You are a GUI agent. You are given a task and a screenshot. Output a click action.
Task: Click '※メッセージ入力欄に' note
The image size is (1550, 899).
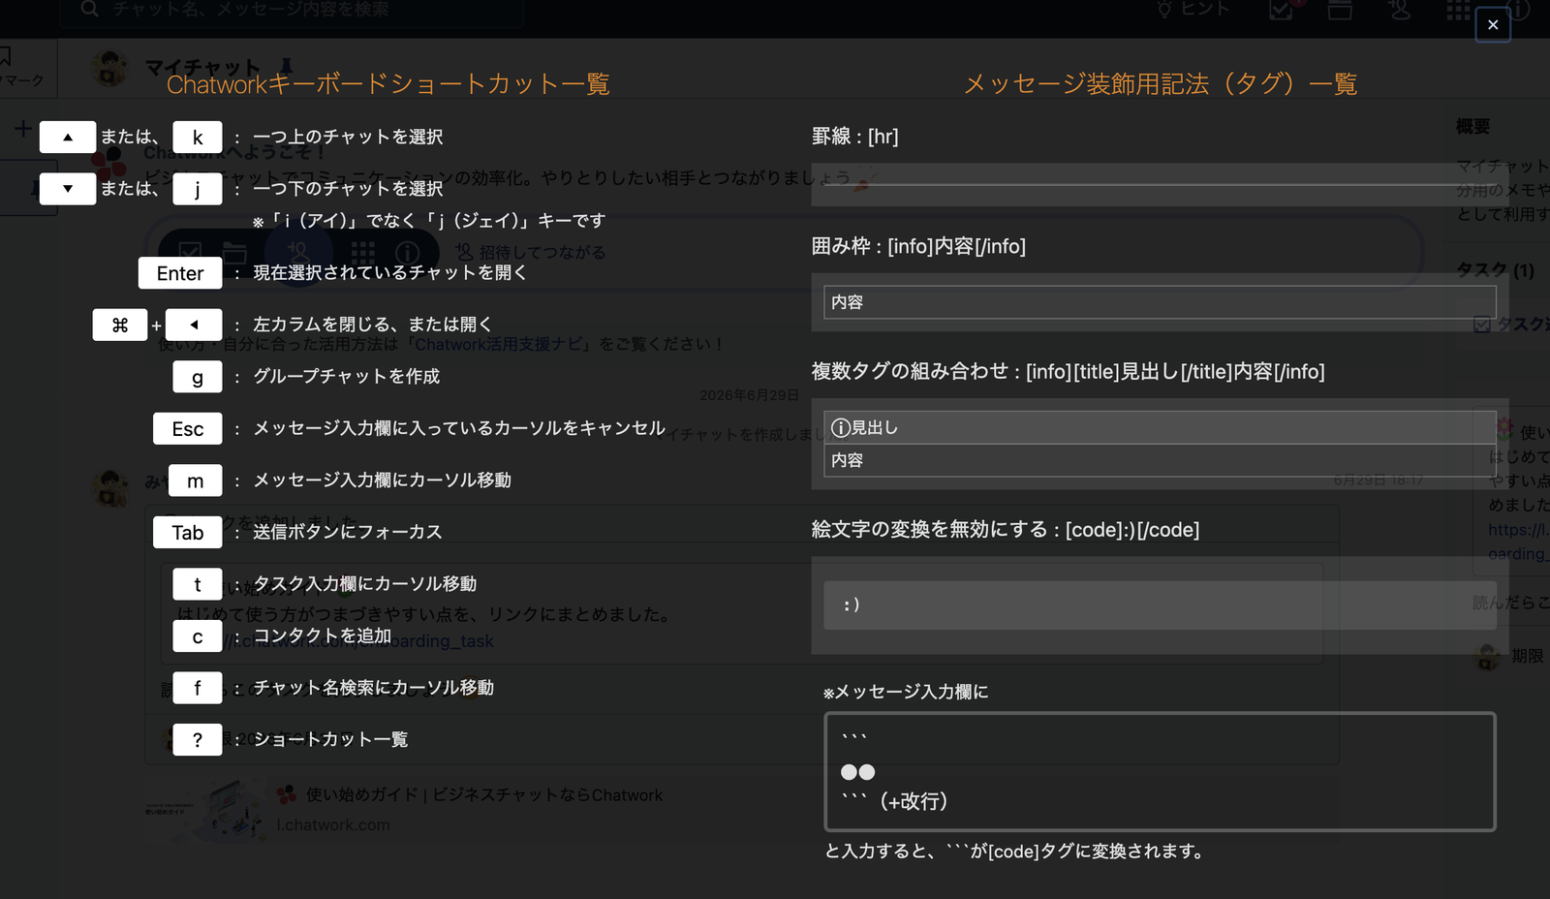click(906, 692)
